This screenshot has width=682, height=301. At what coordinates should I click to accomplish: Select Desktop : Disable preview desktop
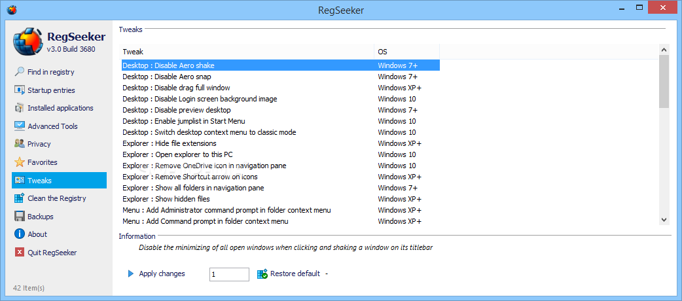coord(281,110)
